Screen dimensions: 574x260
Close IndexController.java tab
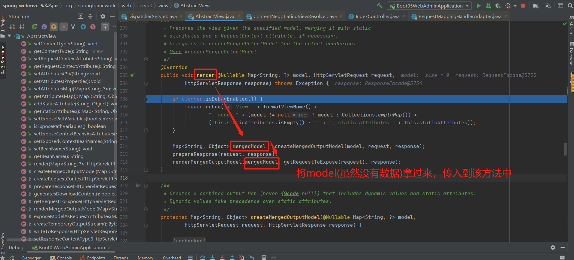[404, 16]
